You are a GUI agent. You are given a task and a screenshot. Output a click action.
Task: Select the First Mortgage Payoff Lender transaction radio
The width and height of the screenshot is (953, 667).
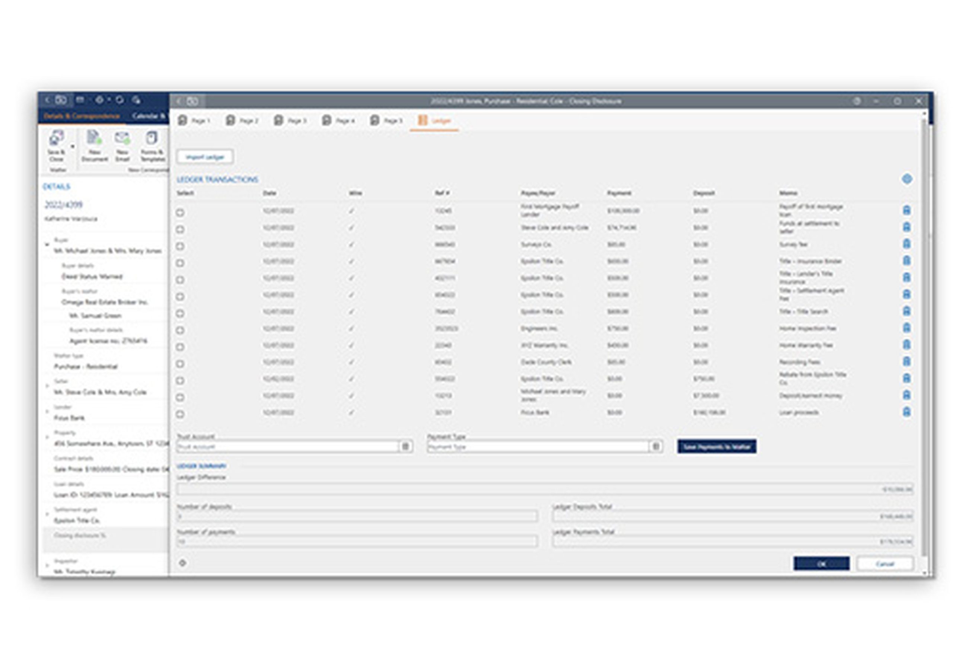click(180, 213)
